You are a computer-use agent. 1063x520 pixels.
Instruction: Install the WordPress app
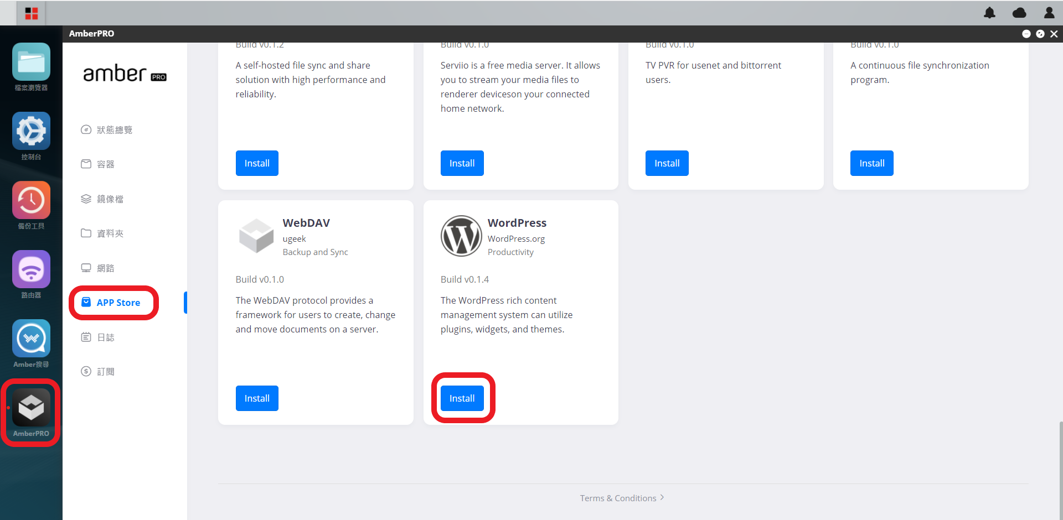(x=462, y=398)
